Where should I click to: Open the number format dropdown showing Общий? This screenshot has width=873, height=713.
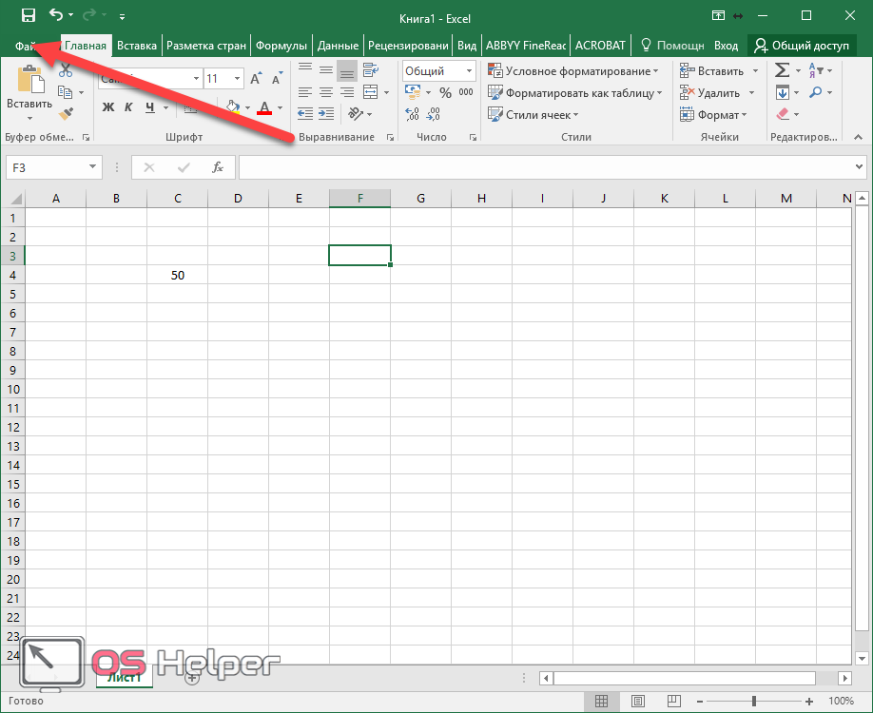(469, 71)
